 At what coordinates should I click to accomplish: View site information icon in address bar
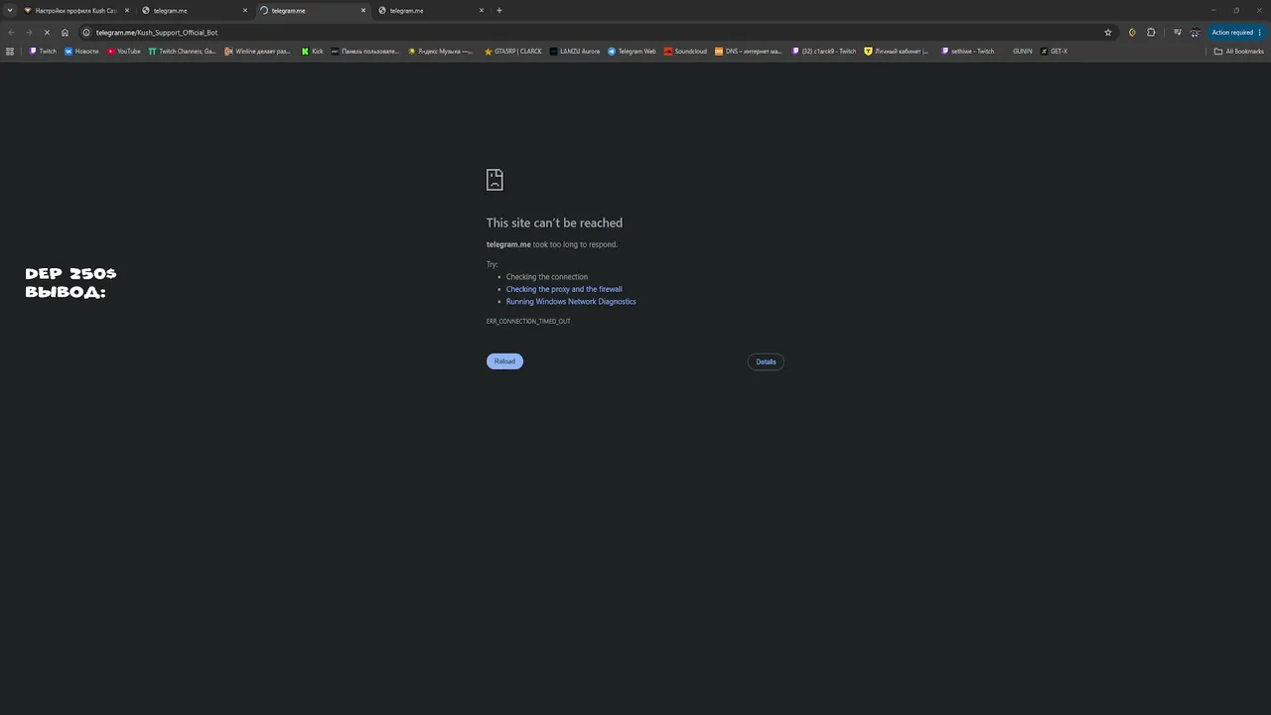[87, 32]
